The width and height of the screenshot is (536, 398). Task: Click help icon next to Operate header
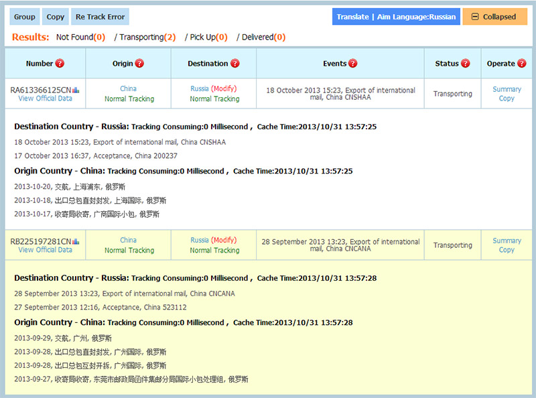click(x=522, y=63)
